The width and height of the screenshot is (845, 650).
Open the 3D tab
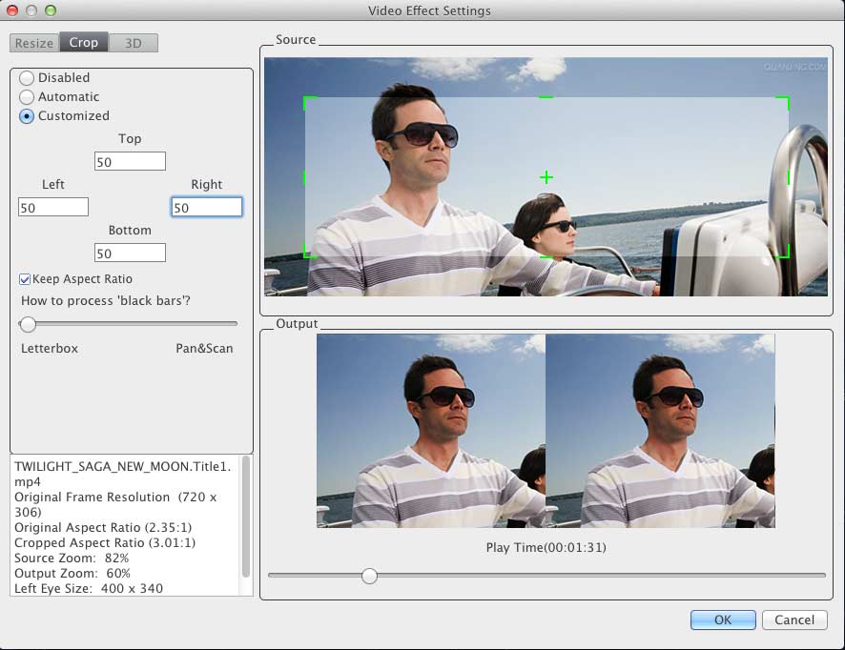pos(134,43)
